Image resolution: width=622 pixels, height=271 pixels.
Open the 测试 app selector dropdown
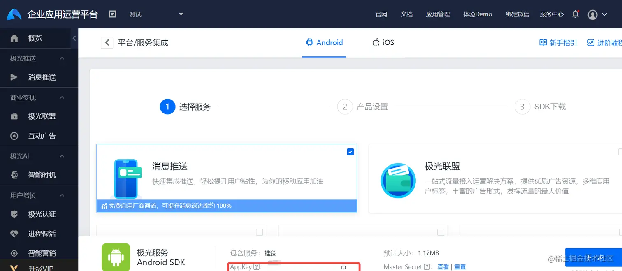click(x=156, y=14)
